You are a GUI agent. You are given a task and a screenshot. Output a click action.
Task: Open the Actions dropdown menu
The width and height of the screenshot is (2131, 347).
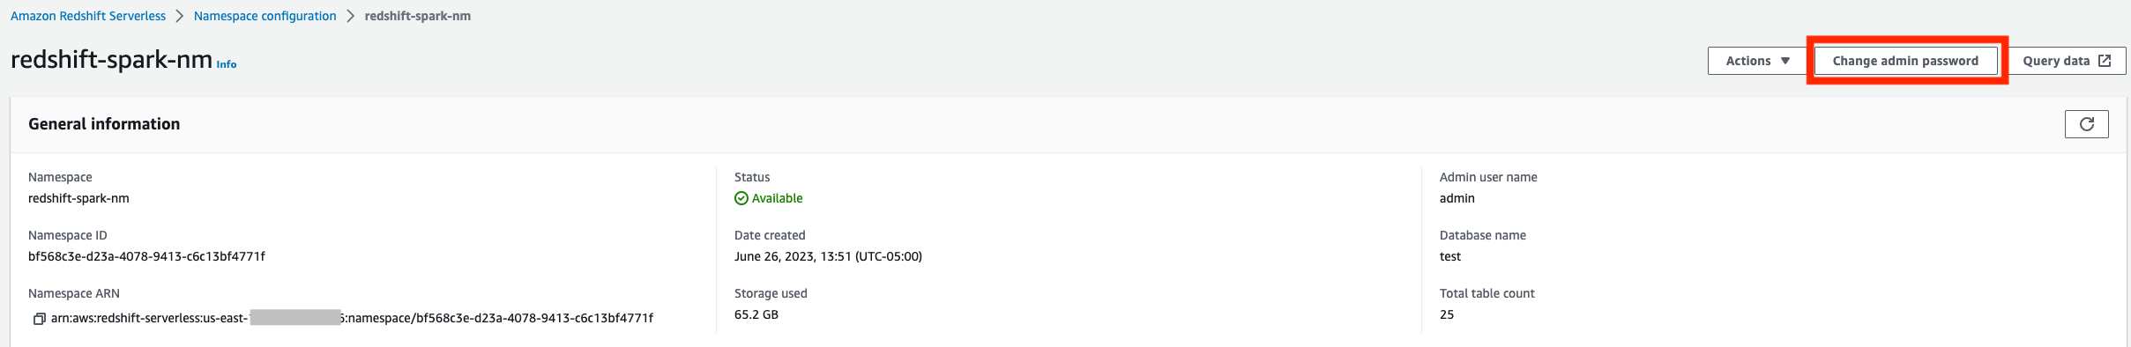(x=1758, y=61)
